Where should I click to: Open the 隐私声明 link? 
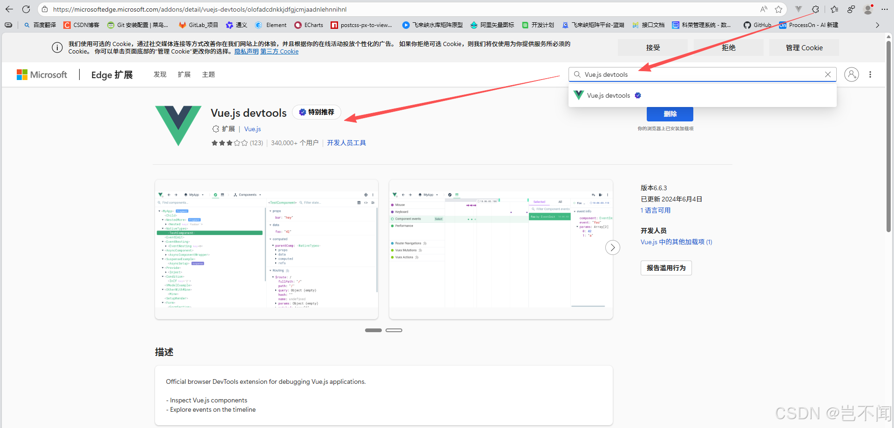click(246, 52)
